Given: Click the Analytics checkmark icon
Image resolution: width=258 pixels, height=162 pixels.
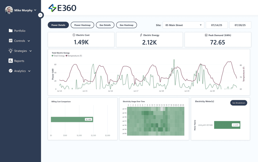Looking at the screenshot, I should coord(10,71).
